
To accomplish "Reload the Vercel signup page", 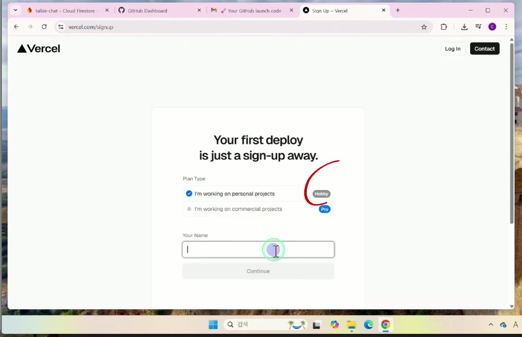I will pos(44,27).
